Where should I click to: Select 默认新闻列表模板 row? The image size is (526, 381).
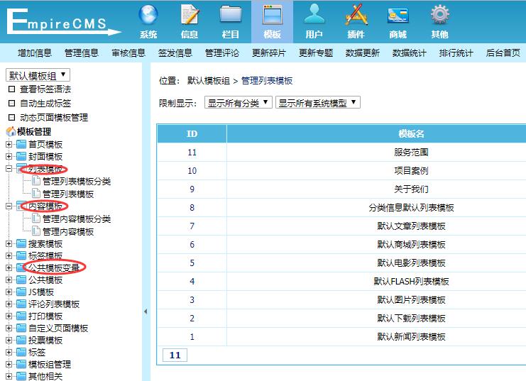tap(341, 337)
